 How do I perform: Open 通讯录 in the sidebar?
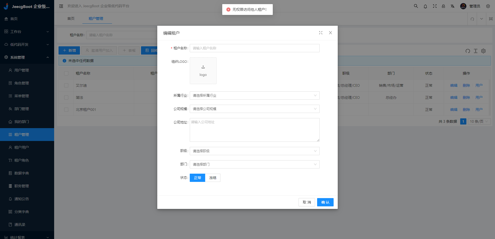[27, 225]
